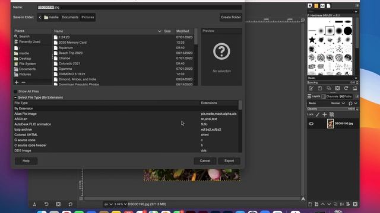Click the Export button
The image size is (380, 213).
tap(229, 161)
